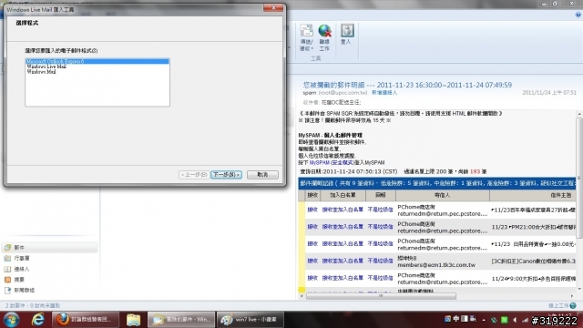This screenshot has width=583, height=328.
Task: Click the message scrollbar up arrow
Action: [x=579, y=114]
